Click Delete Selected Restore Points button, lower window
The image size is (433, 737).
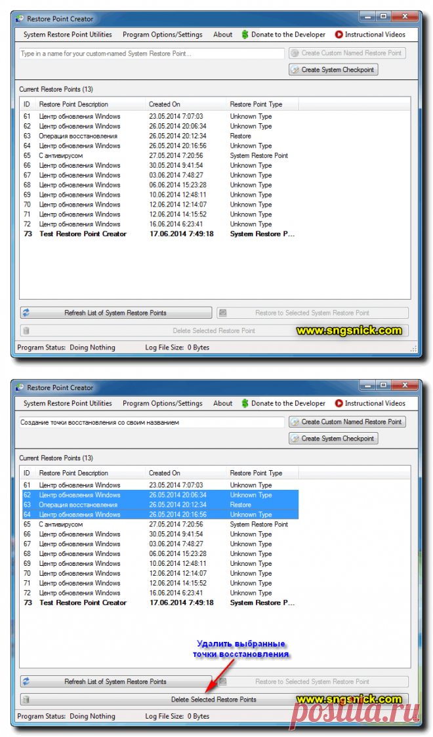[x=214, y=700]
